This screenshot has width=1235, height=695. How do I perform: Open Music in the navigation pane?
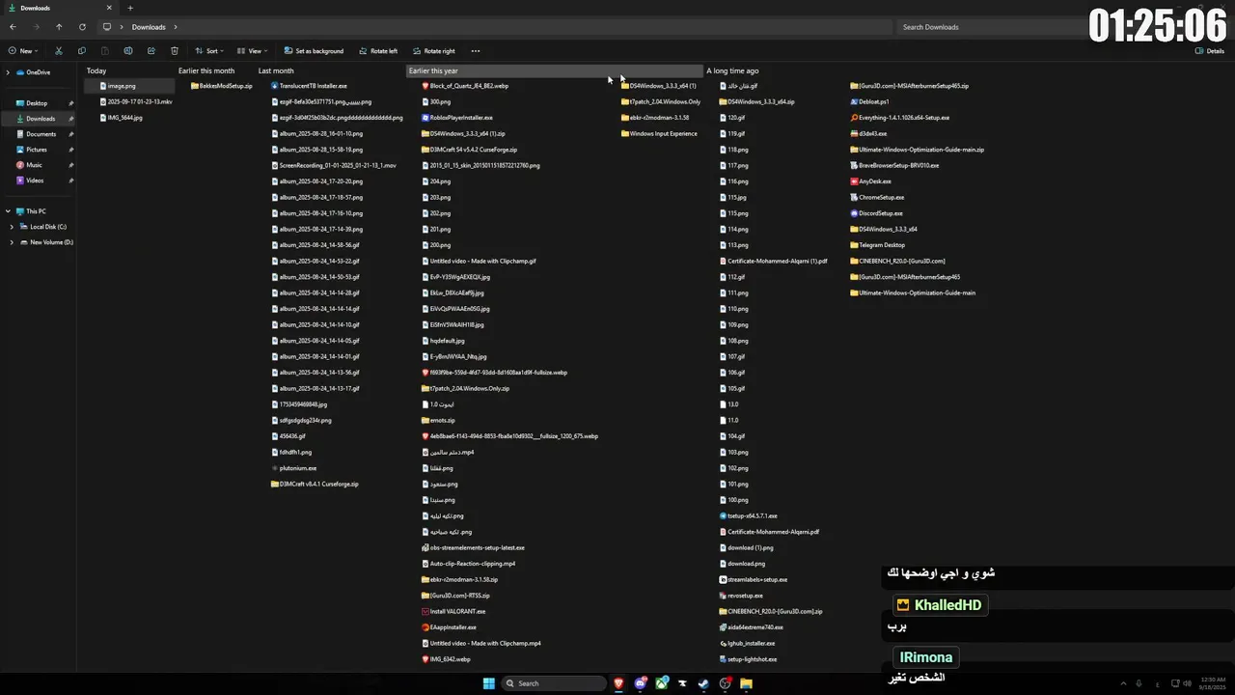(x=34, y=165)
